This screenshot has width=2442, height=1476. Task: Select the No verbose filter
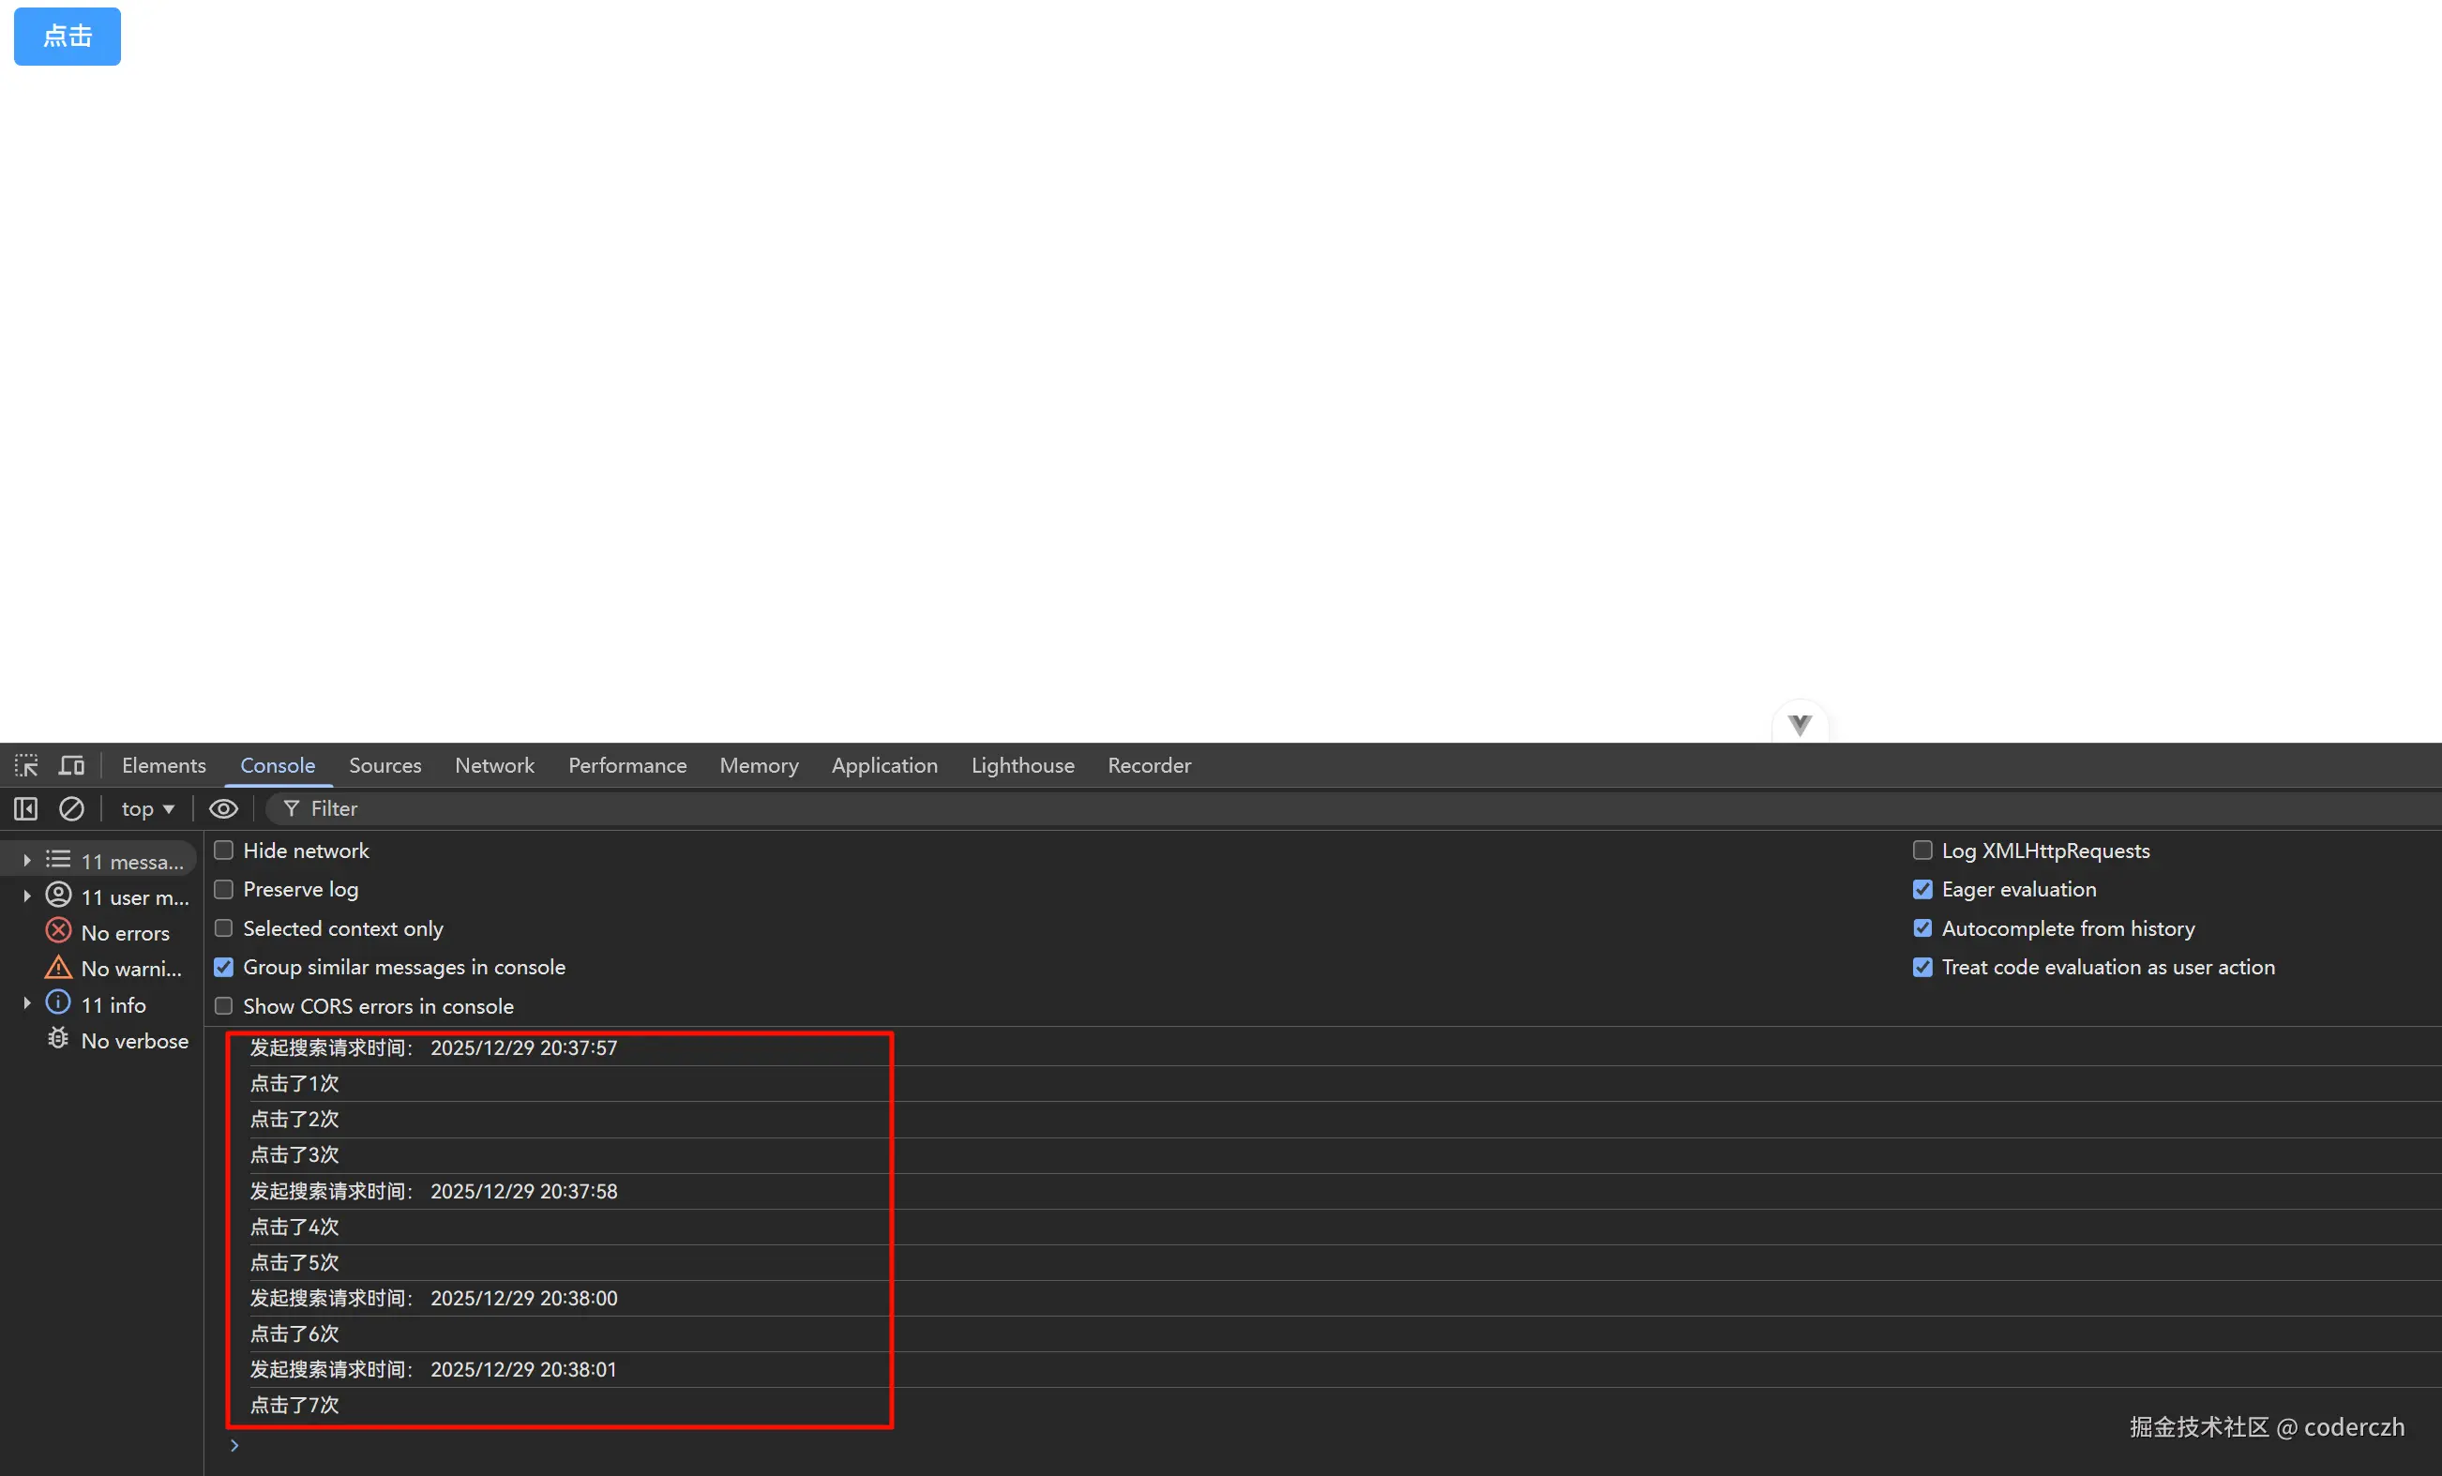coord(134,1041)
